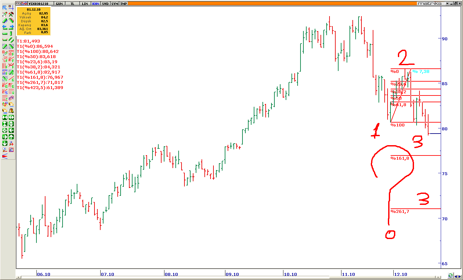This screenshot has height=280, width=463.
Task: Click the green left arrow scroll icon
Action: (11, 130)
